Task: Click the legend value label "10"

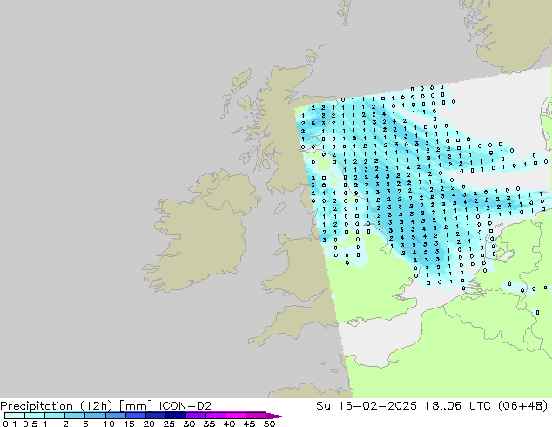Action: pos(109,424)
